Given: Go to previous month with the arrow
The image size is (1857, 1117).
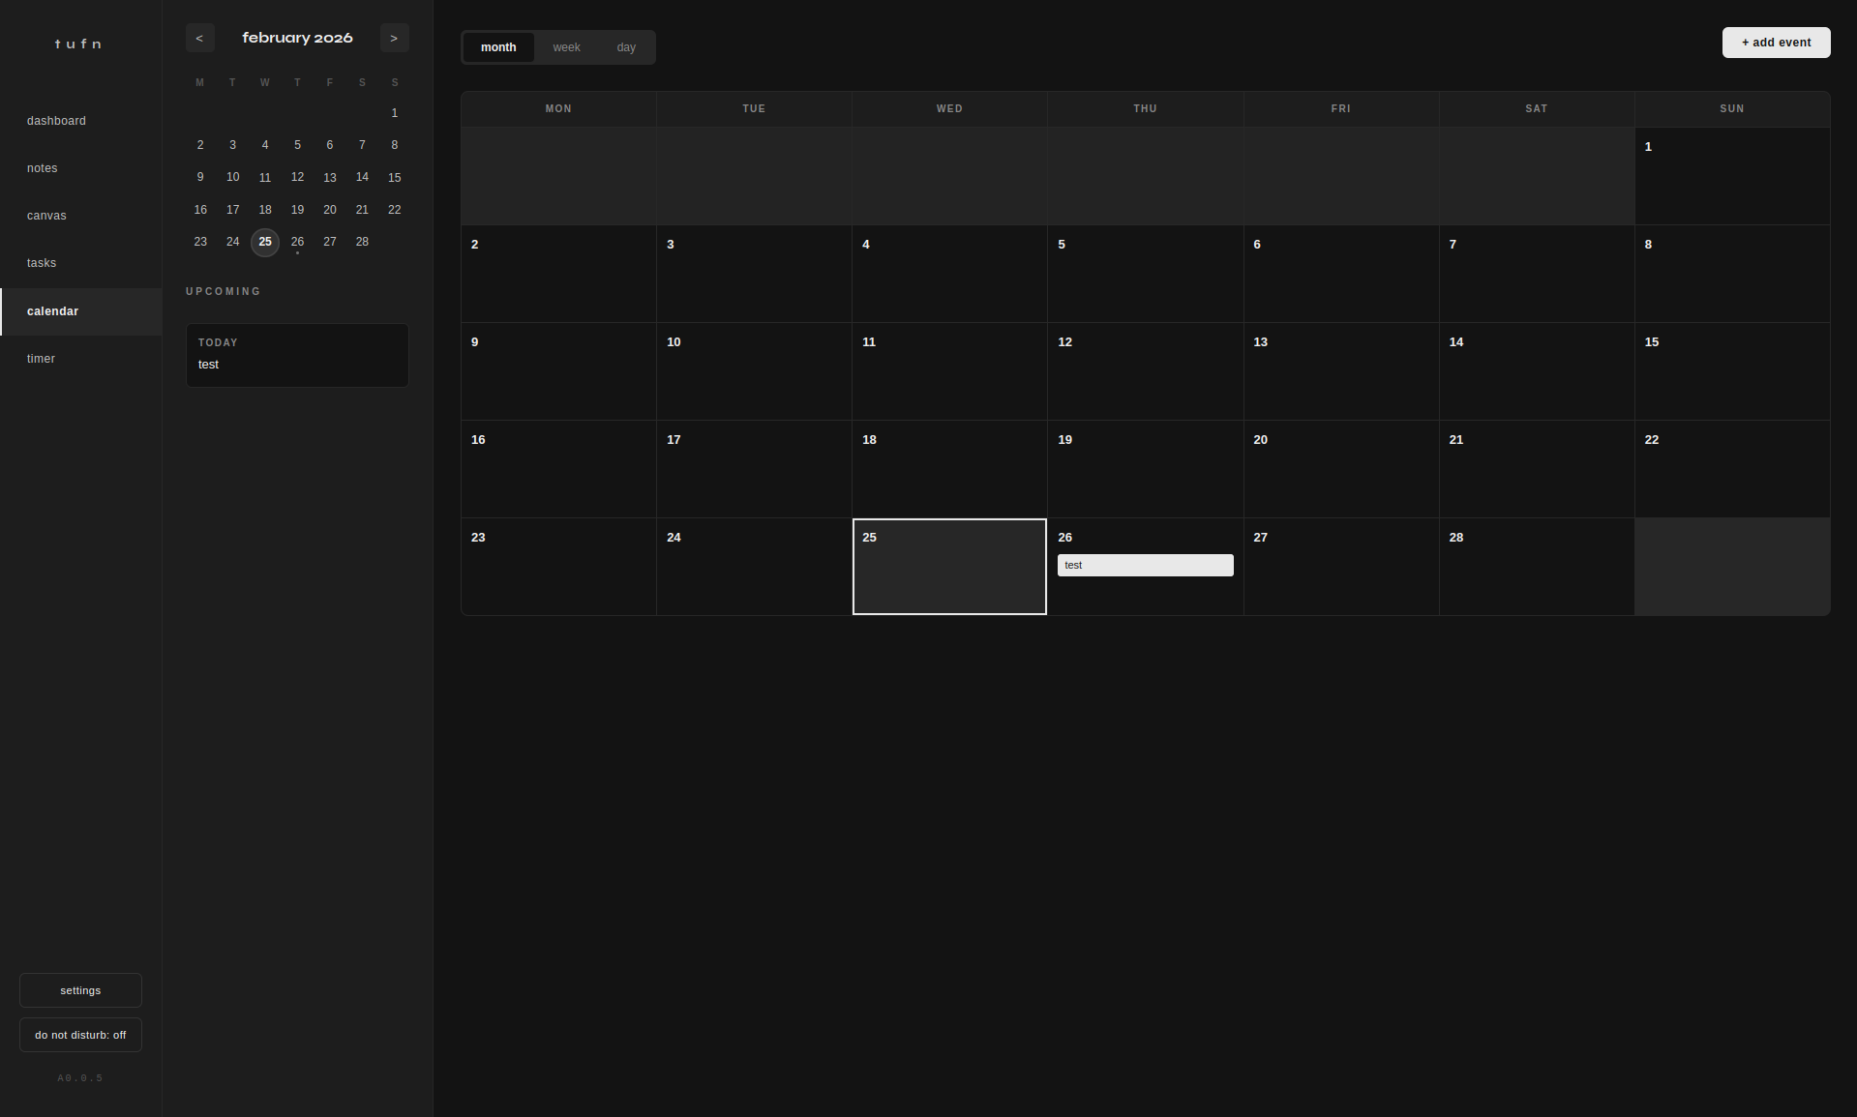Looking at the screenshot, I should pos(200,38).
